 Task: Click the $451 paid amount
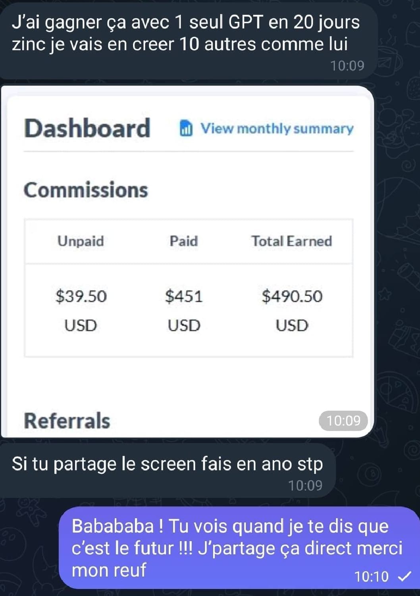point(184,296)
